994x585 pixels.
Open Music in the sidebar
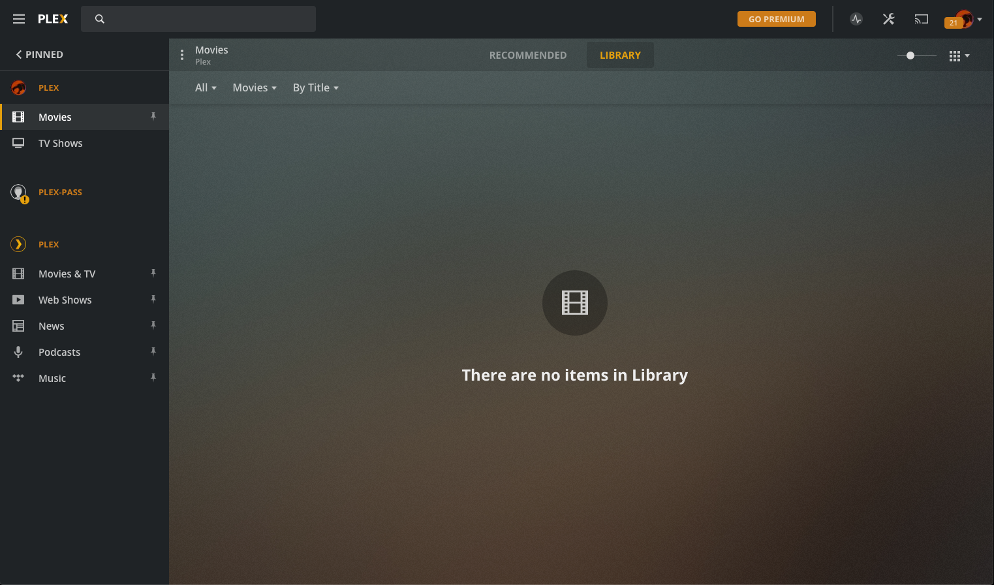pyautogui.click(x=52, y=378)
